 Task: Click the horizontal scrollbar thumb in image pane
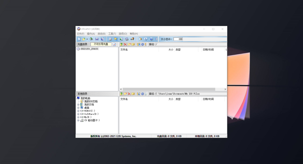[169, 89]
